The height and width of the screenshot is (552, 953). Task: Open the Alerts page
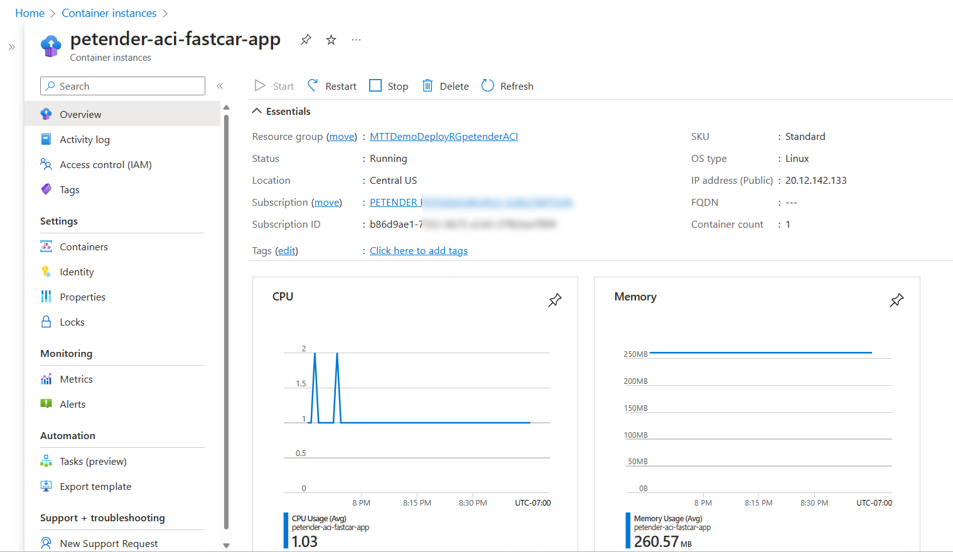(72, 403)
